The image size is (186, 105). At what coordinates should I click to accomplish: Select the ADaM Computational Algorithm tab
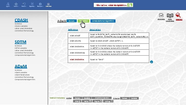103,21
